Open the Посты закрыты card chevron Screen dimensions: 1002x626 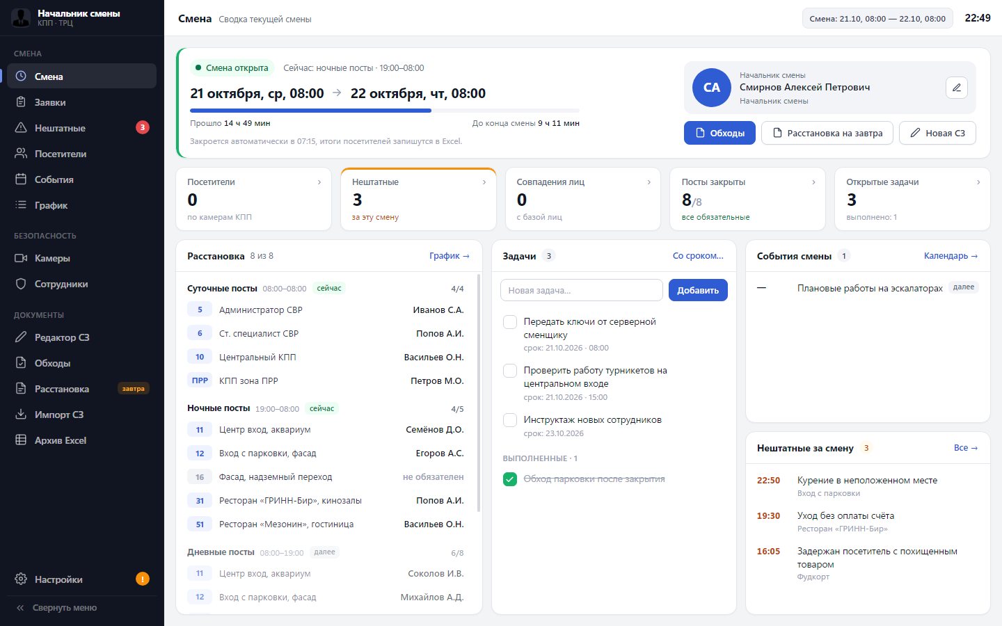point(813,182)
